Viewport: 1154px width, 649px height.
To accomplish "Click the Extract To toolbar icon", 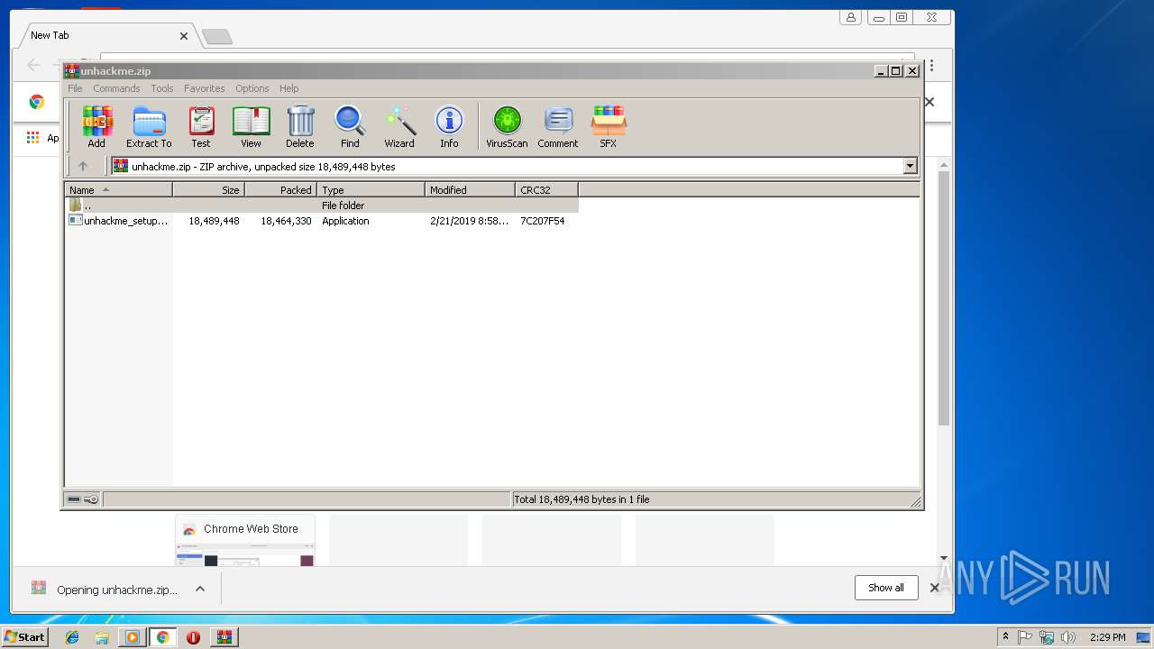I will coord(149,127).
